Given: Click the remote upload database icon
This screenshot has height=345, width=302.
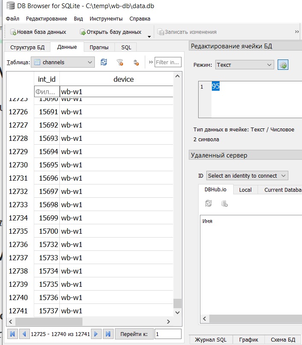Looking at the screenshot, I should pyautogui.click(x=224, y=203).
